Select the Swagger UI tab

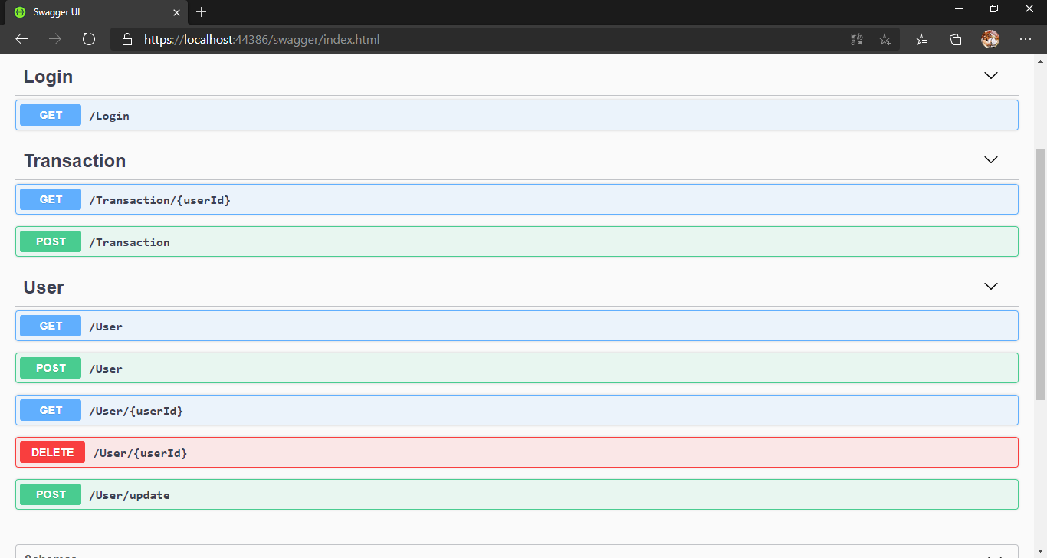tap(95, 12)
